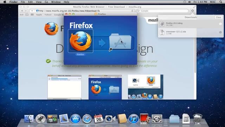This screenshot has width=225, height=127.
Task: Open Mission Control in the Dock
Action: click(x=52, y=119)
